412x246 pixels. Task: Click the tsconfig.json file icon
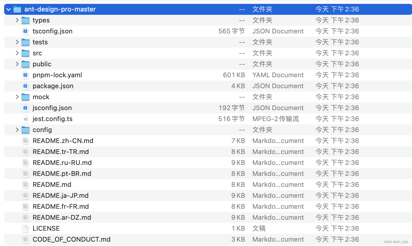(x=26, y=31)
